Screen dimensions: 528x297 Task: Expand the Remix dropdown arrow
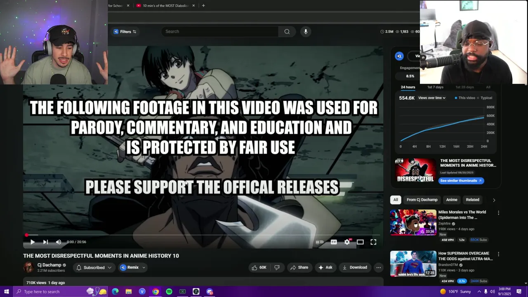pos(144,267)
